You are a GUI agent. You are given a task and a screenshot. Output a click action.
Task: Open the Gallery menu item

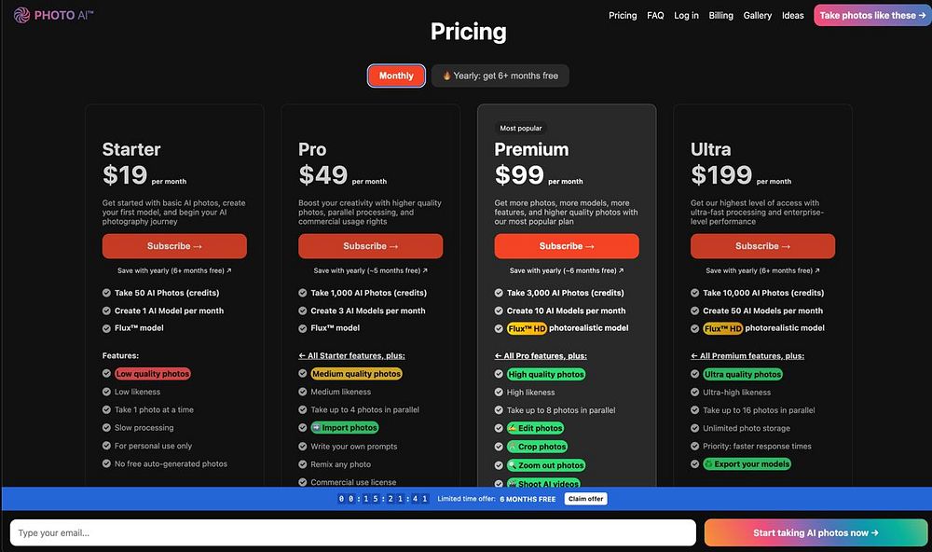[x=757, y=16]
